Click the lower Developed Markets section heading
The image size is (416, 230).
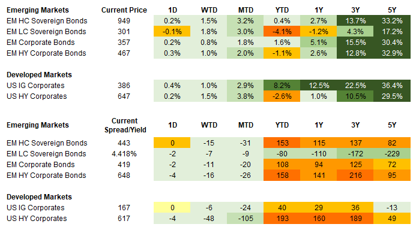[x=39, y=197]
